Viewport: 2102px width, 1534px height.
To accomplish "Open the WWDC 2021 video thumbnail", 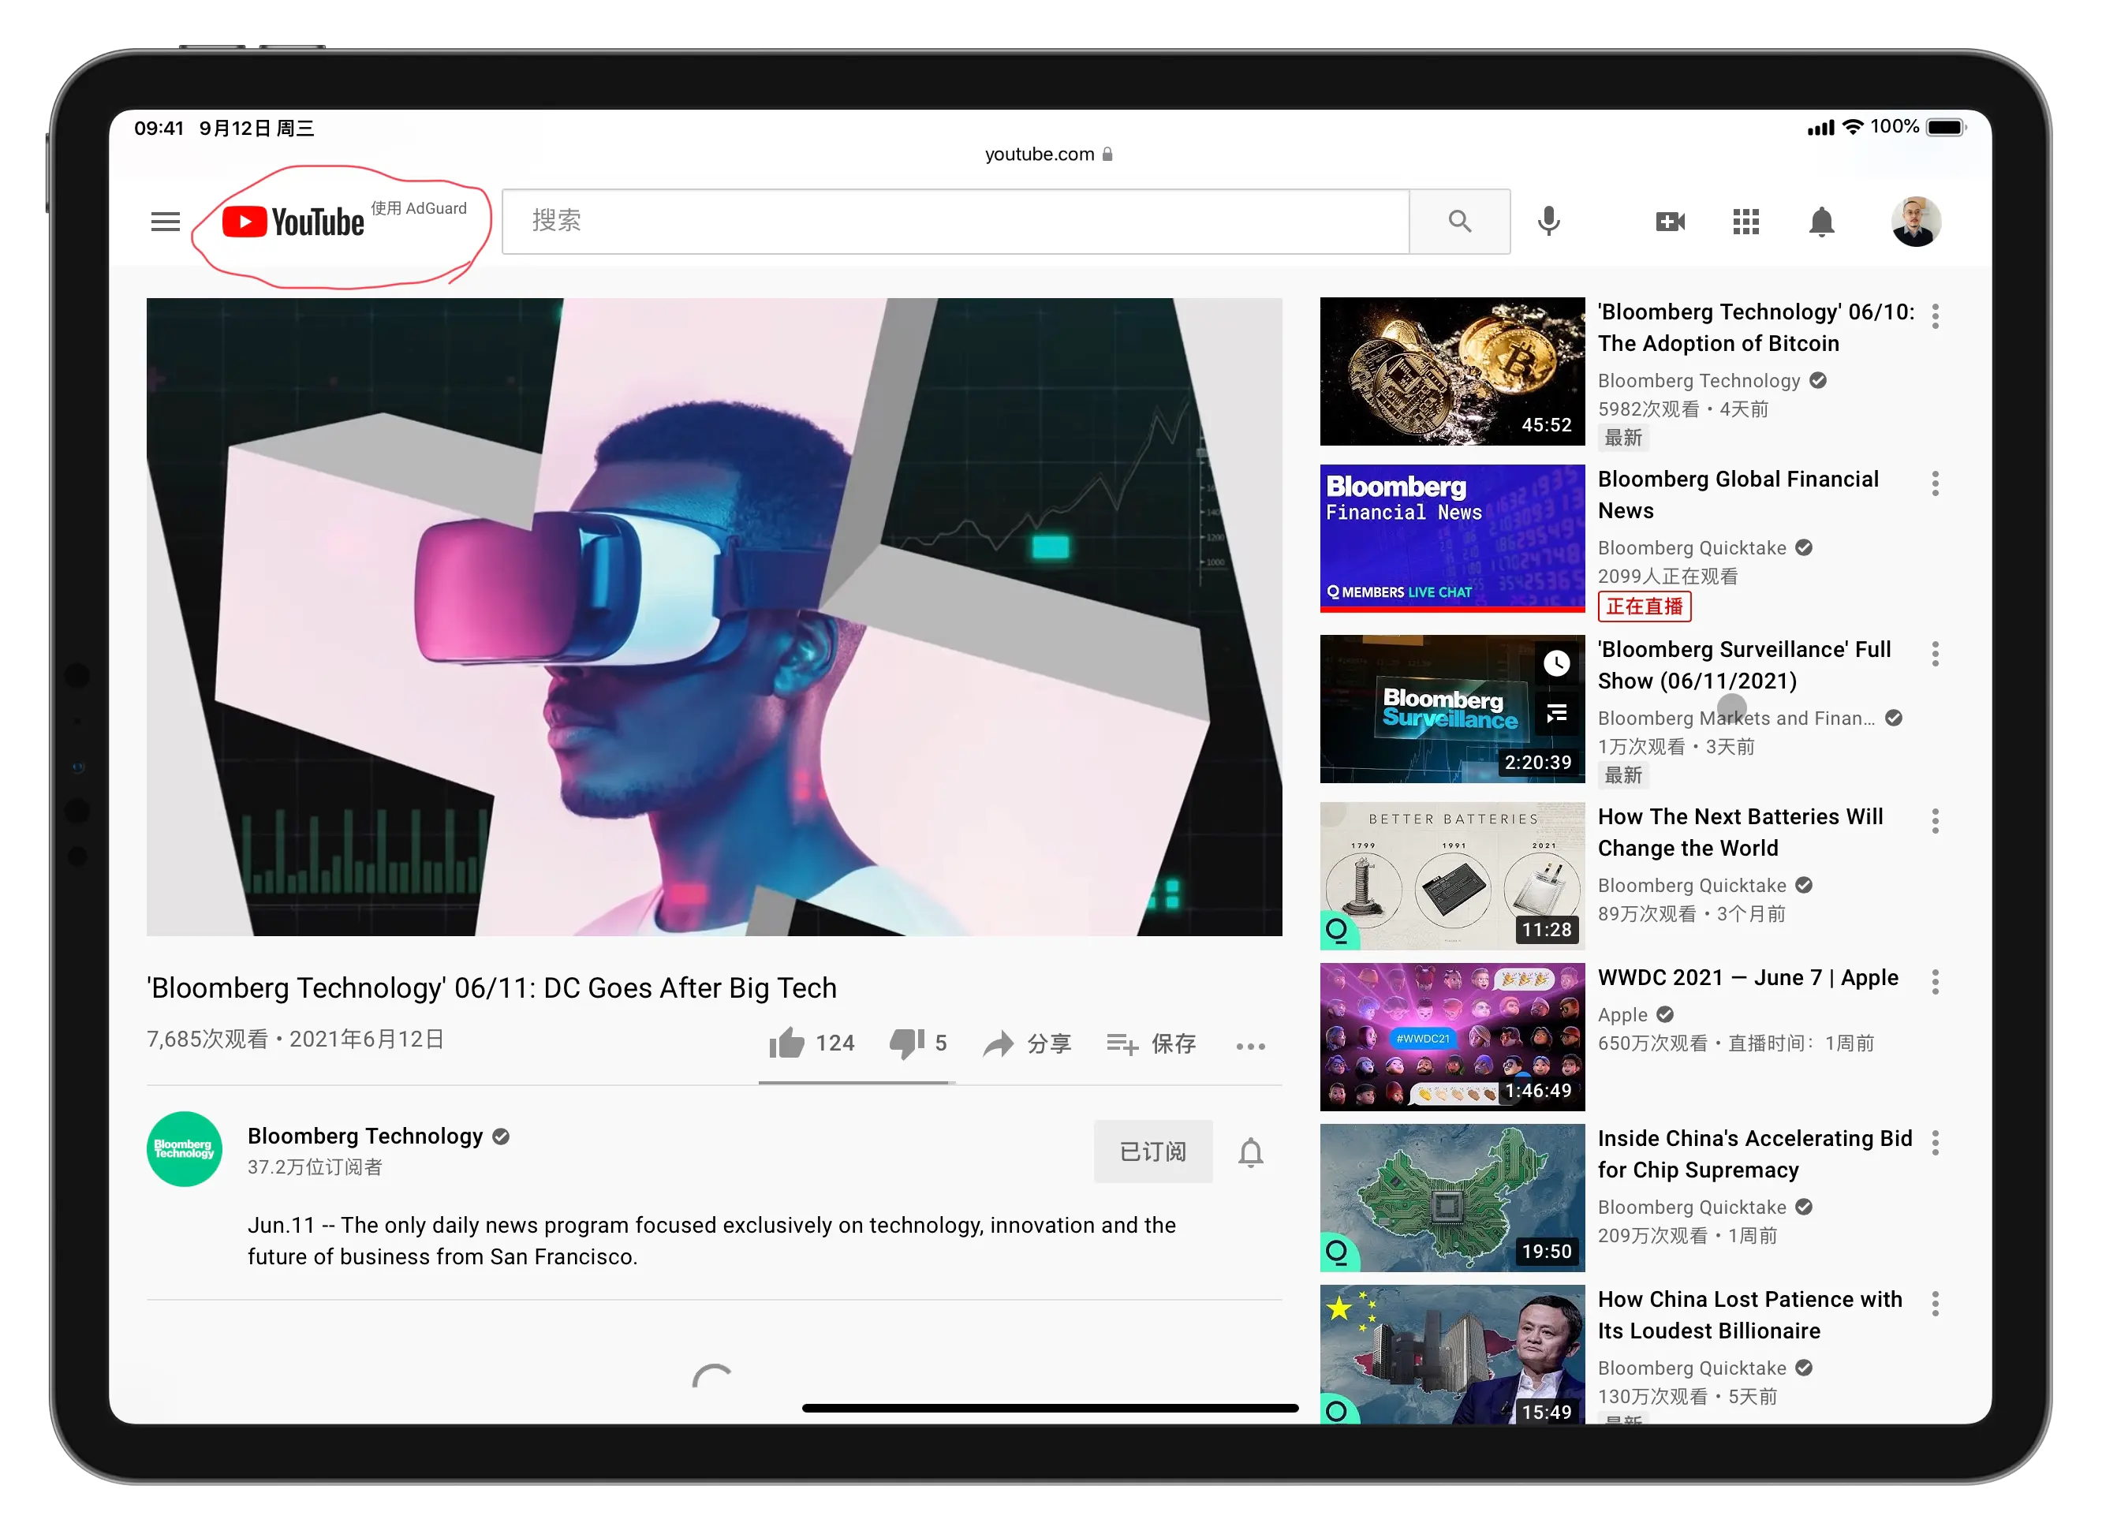I will 1452,1036.
